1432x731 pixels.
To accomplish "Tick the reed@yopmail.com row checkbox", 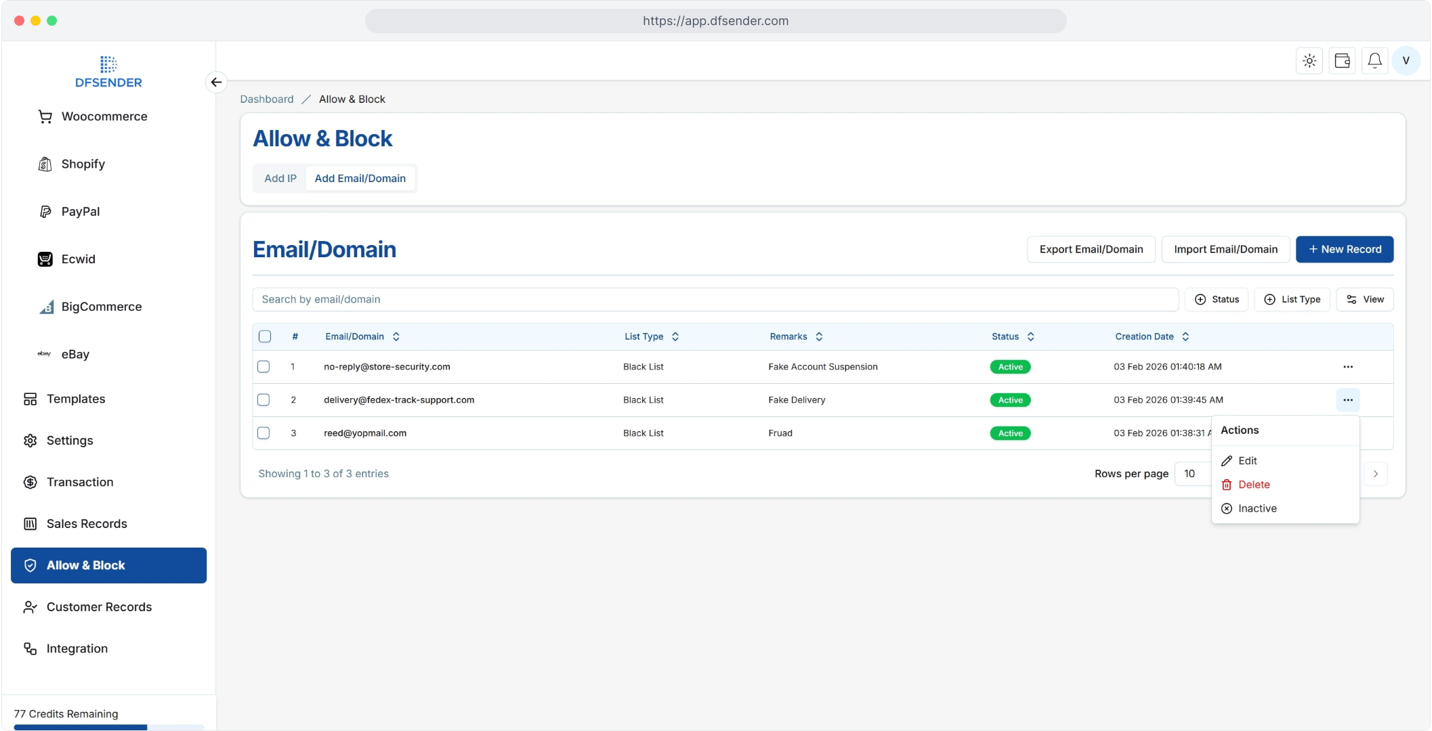I will [264, 433].
